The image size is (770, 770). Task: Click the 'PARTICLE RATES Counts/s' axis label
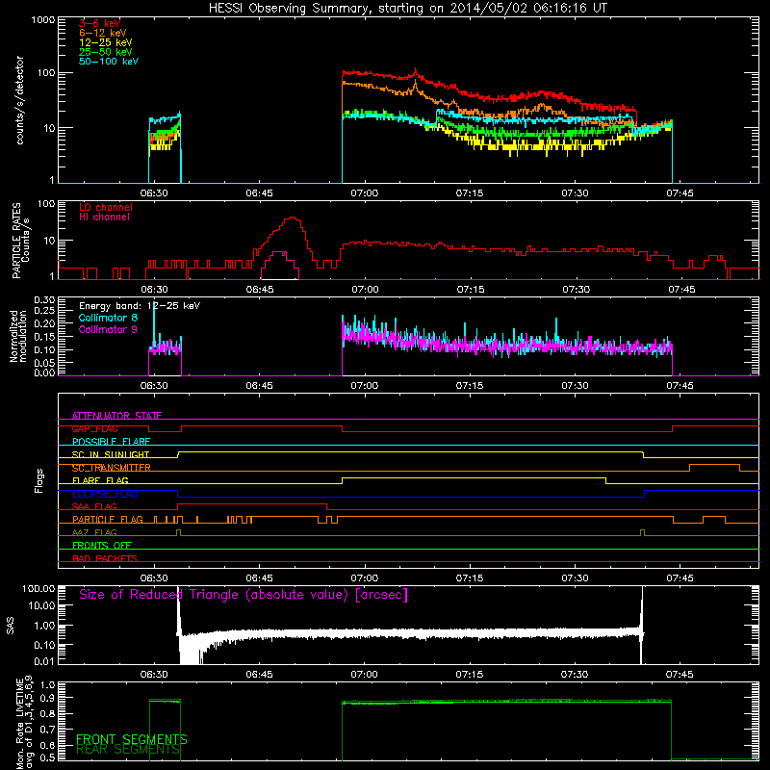click(20, 241)
